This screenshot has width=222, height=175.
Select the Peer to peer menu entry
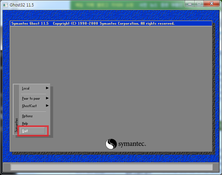(x=31, y=98)
